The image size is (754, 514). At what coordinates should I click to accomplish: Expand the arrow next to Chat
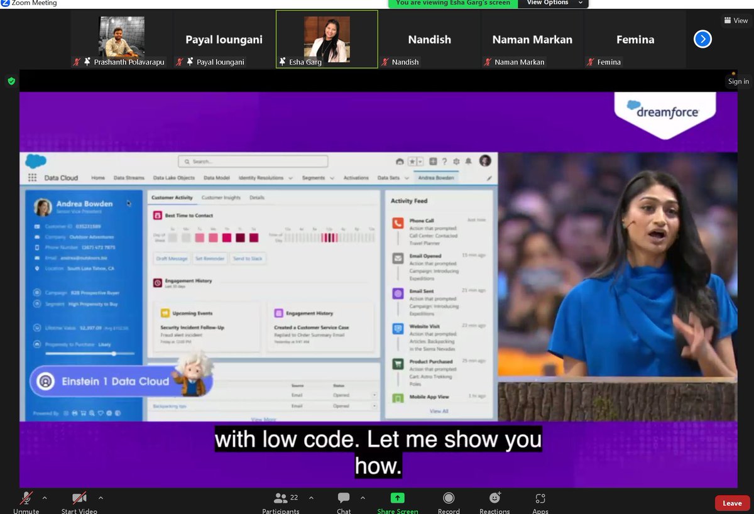point(363,498)
